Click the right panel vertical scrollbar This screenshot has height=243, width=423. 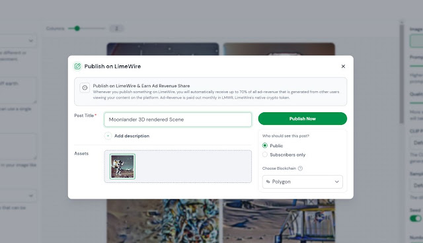click(402, 73)
